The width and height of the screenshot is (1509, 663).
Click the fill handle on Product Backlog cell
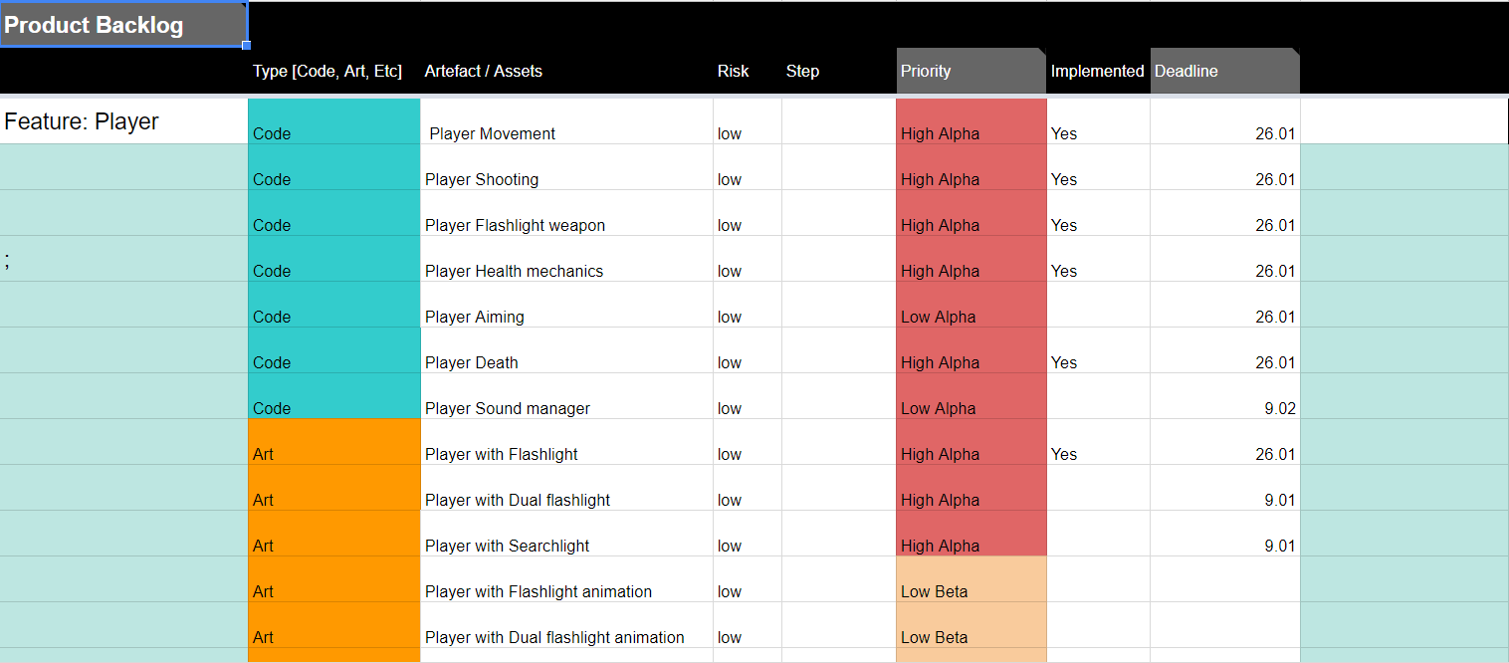click(x=246, y=45)
